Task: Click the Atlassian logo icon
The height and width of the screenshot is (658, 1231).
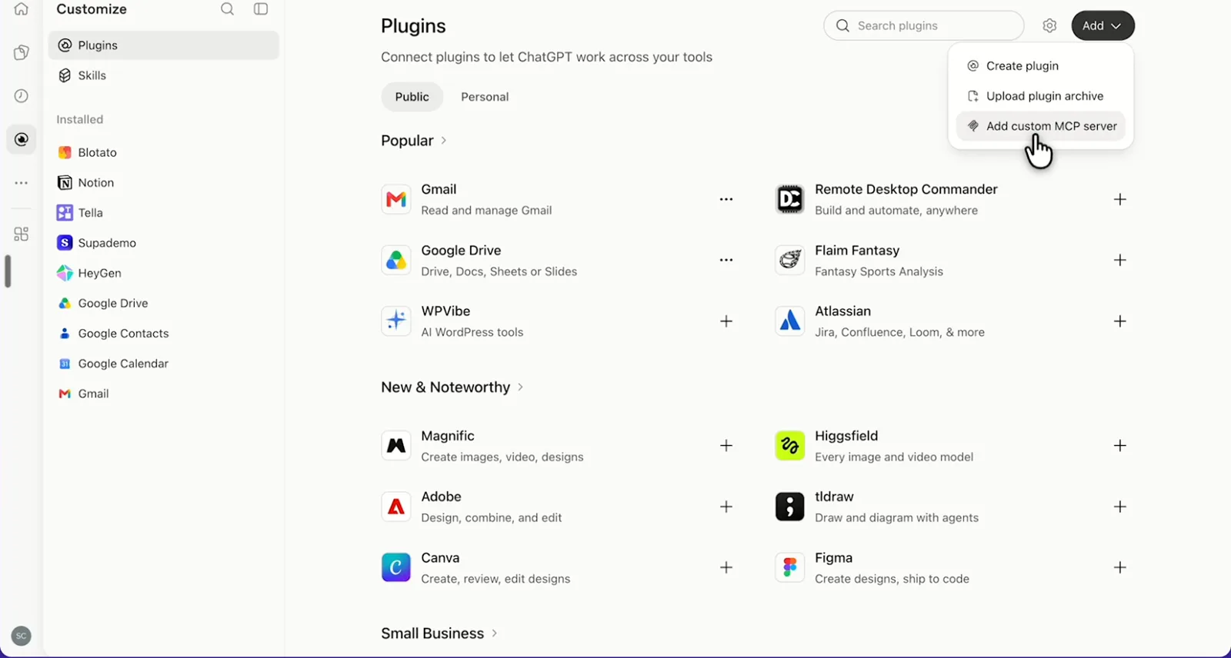Action: coord(790,321)
